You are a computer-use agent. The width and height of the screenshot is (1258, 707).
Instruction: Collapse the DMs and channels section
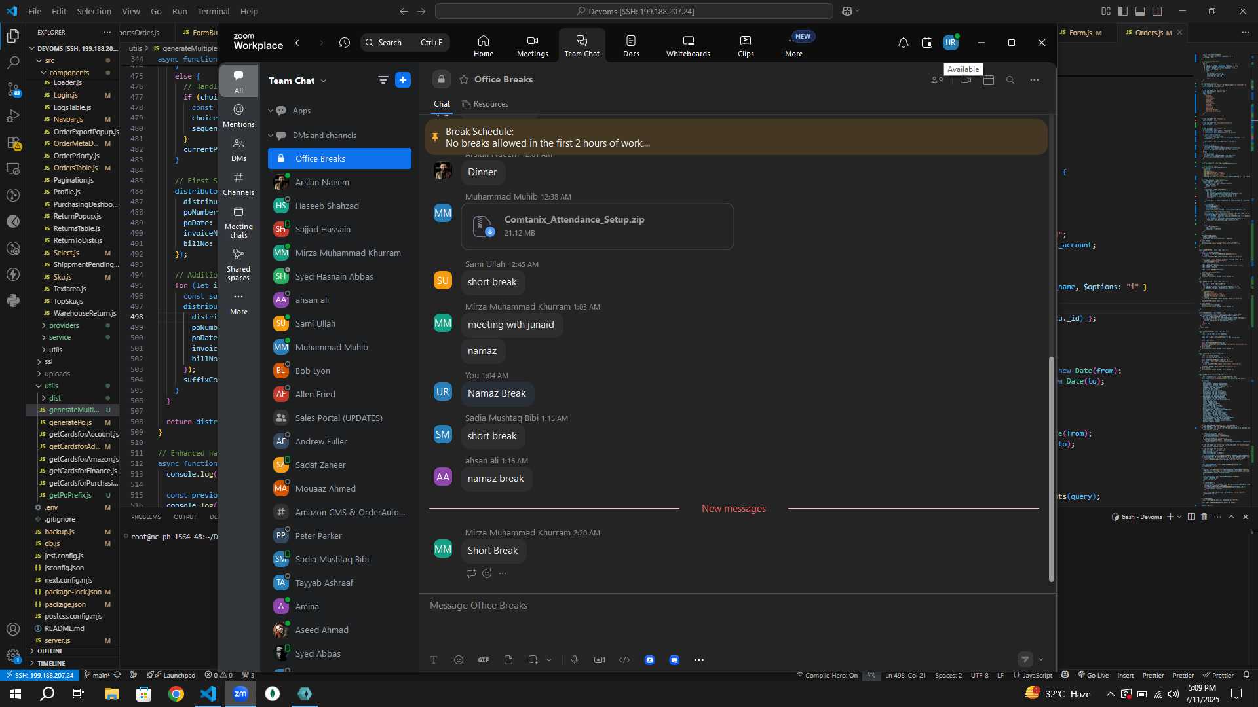pos(271,136)
